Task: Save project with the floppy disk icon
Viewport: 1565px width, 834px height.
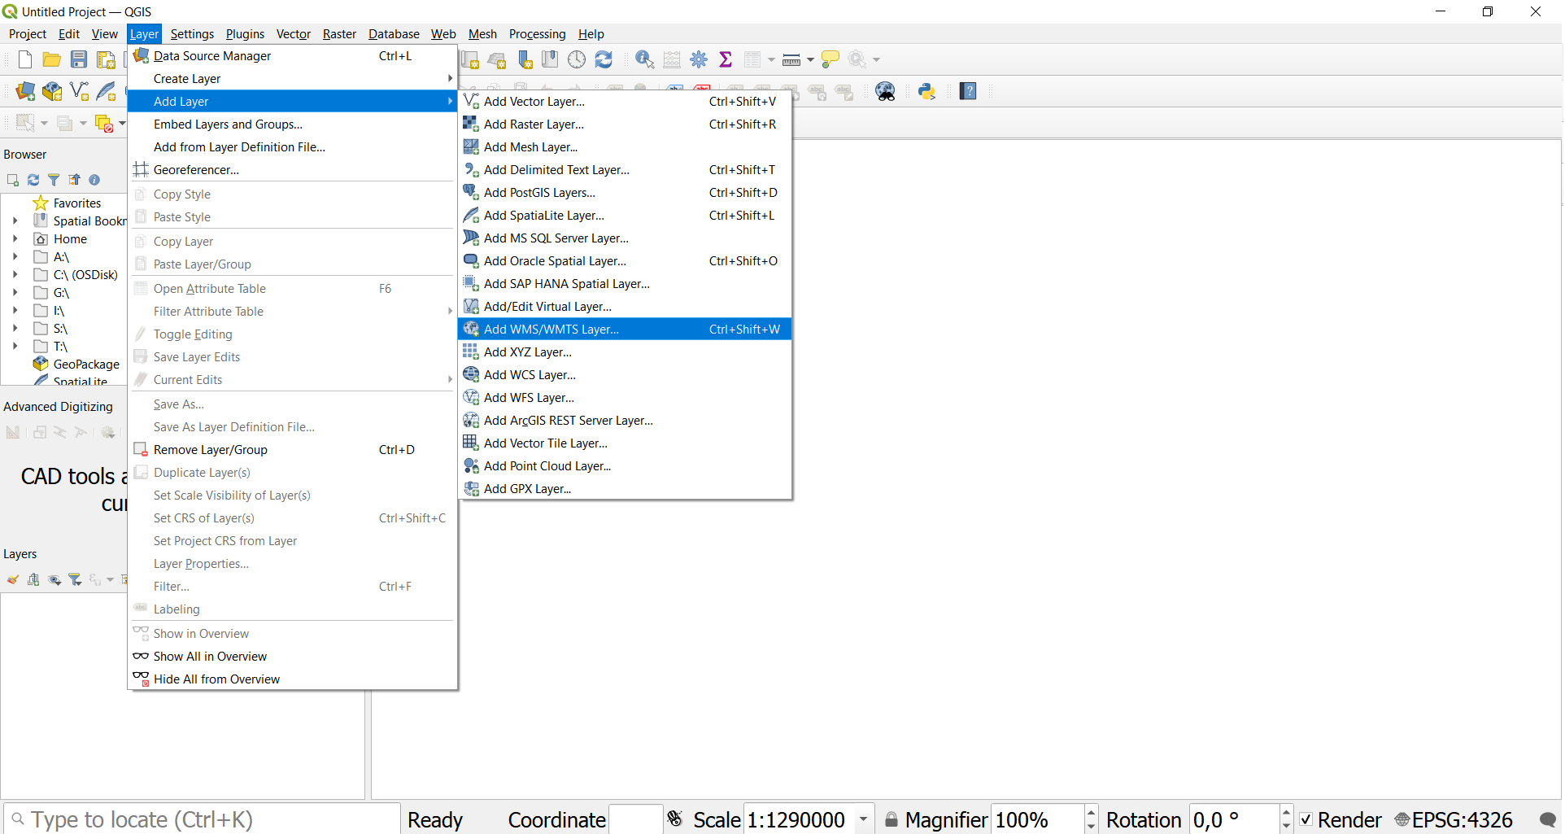Action: (x=79, y=59)
